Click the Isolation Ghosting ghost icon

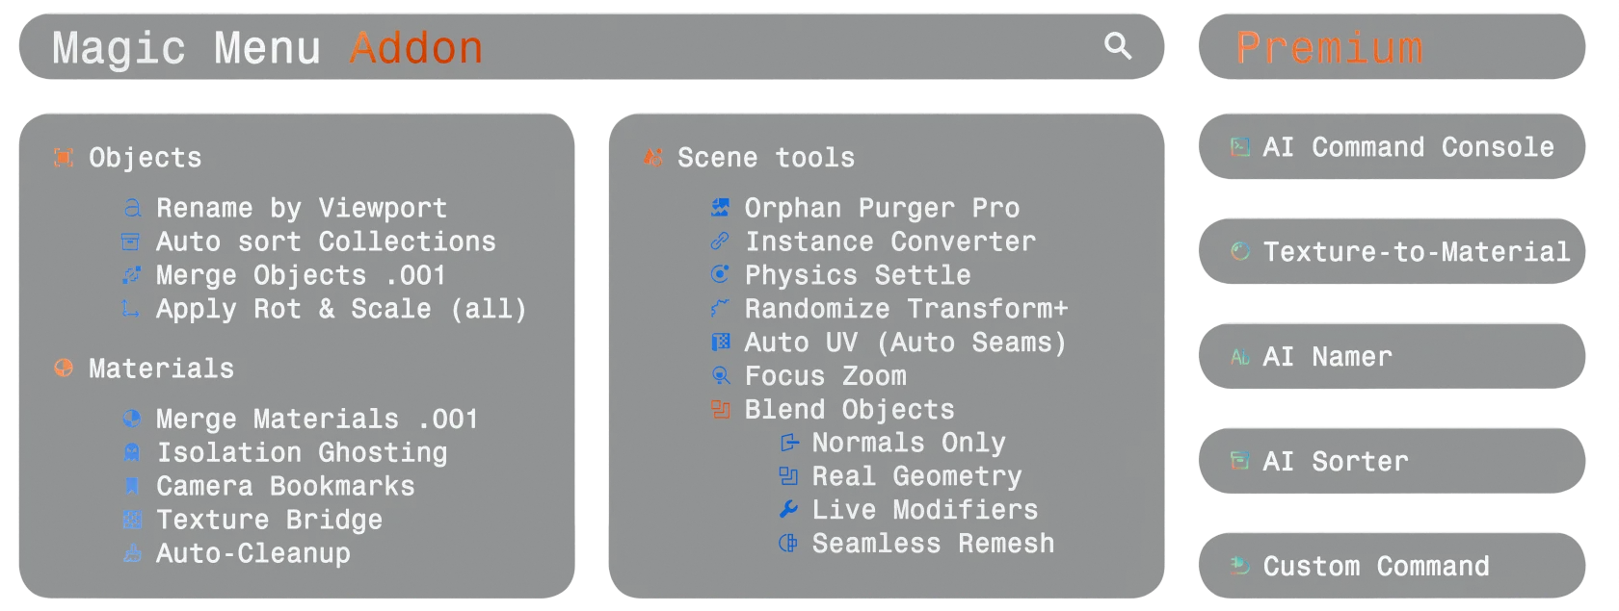pyautogui.click(x=132, y=452)
